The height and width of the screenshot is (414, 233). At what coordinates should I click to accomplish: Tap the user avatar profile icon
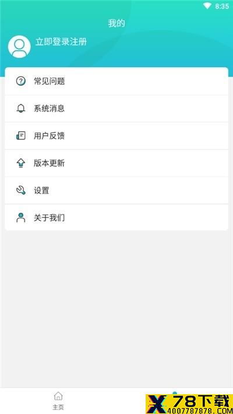tap(19, 47)
